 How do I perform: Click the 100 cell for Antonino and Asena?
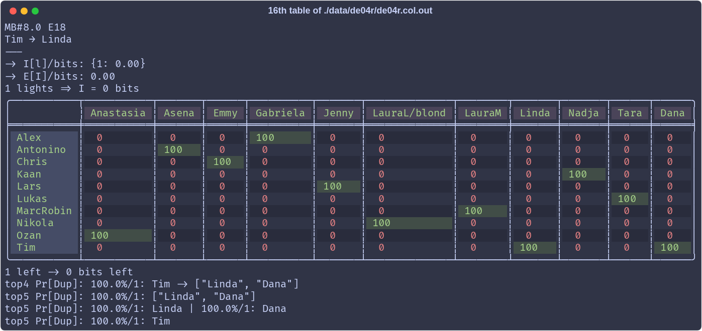179,149
